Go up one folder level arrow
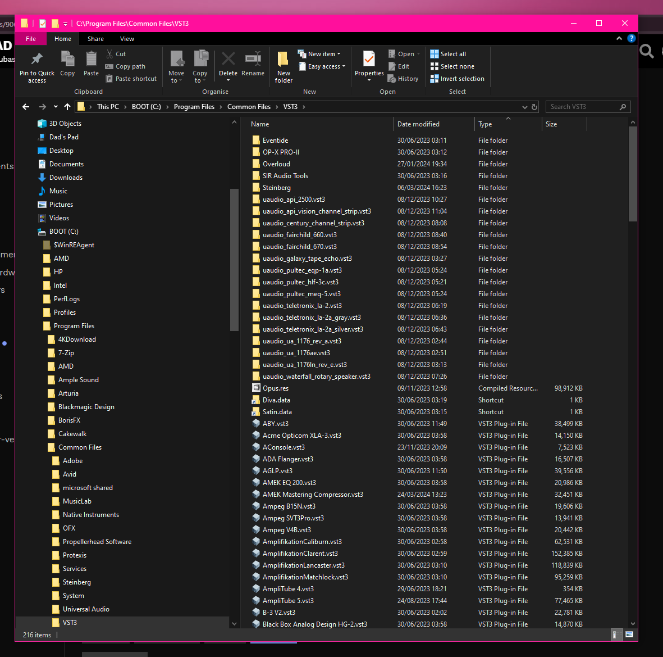This screenshot has width=663, height=657. [x=67, y=107]
